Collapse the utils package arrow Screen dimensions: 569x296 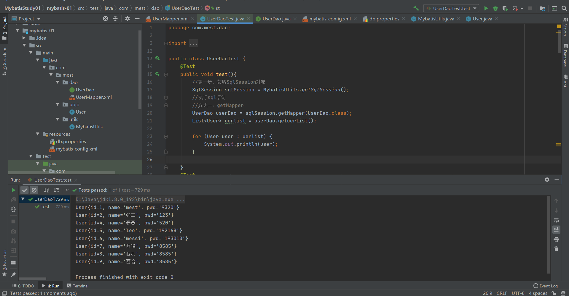click(58, 119)
